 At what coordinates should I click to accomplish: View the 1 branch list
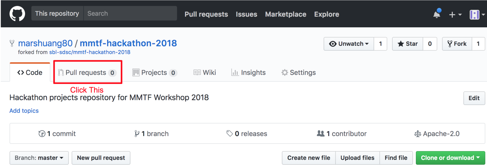point(151,134)
